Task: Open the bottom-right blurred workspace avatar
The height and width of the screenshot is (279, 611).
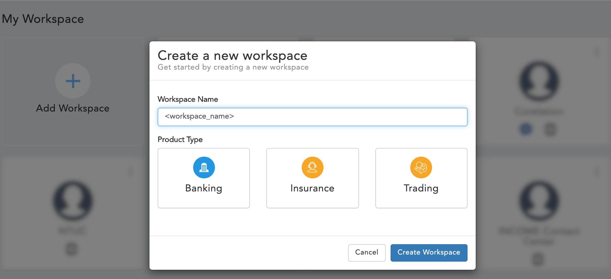Action: click(x=539, y=201)
